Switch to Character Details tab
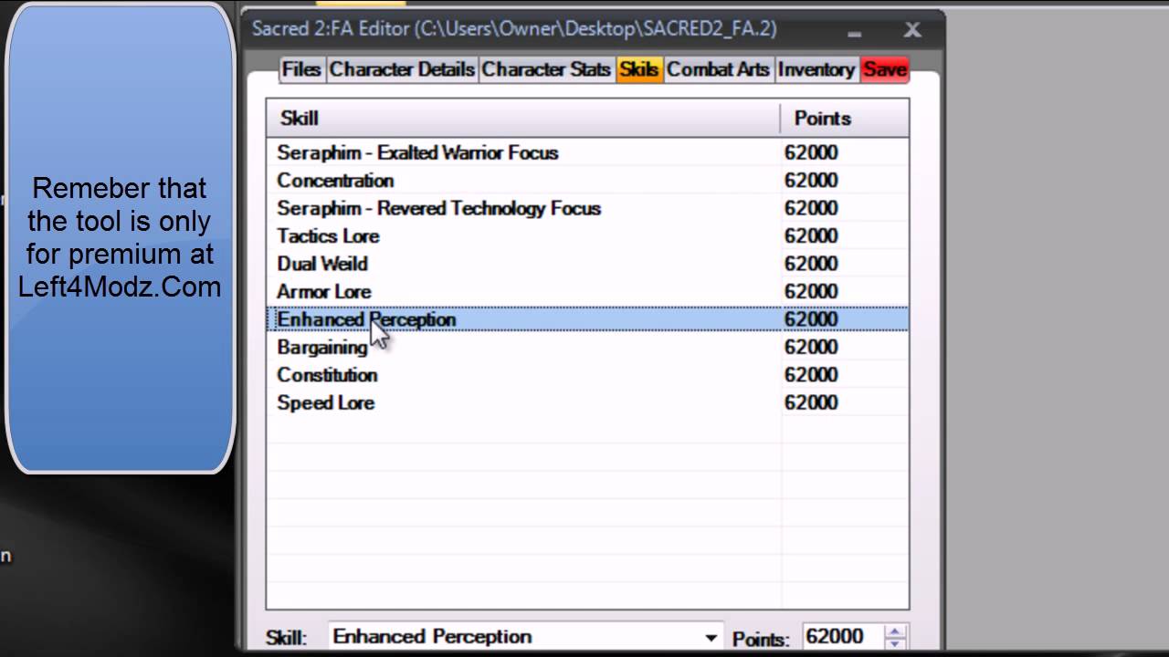Image resolution: width=1169 pixels, height=657 pixels. (x=402, y=69)
